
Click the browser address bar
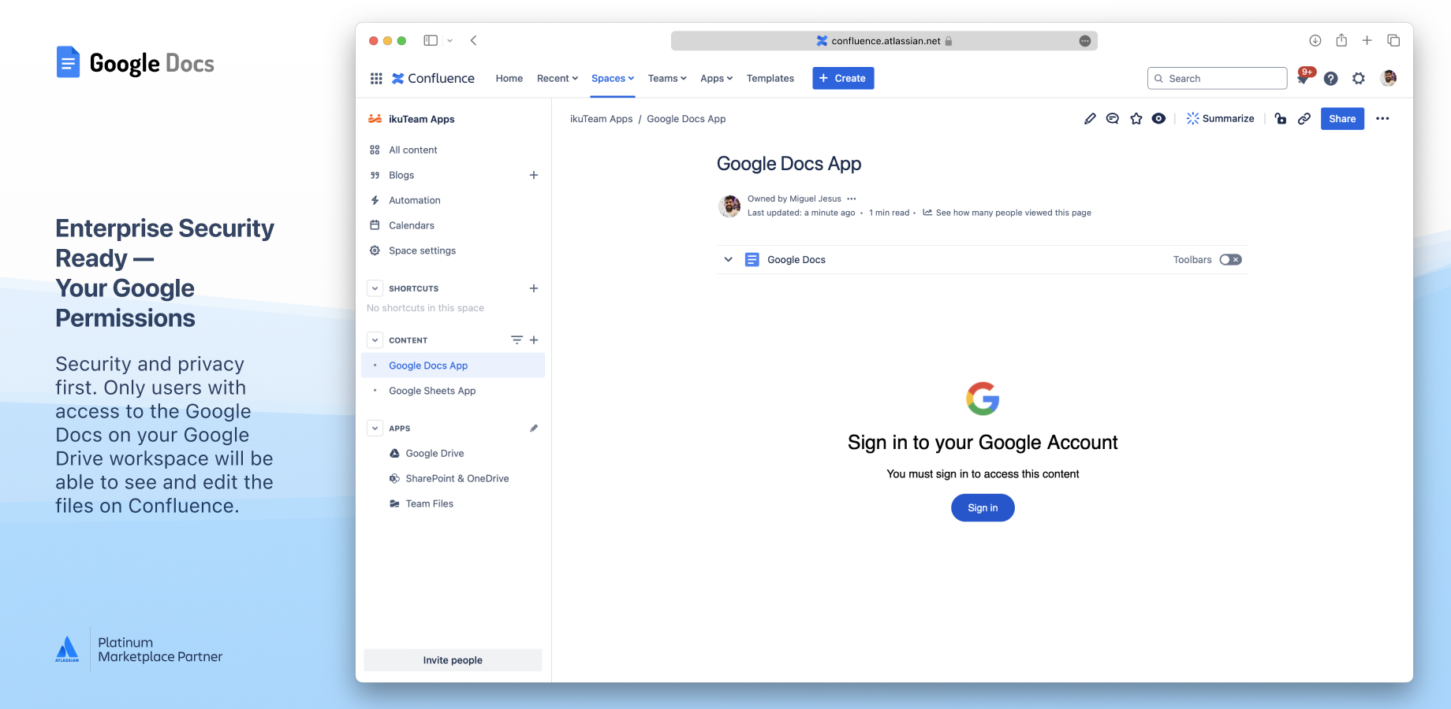[884, 41]
